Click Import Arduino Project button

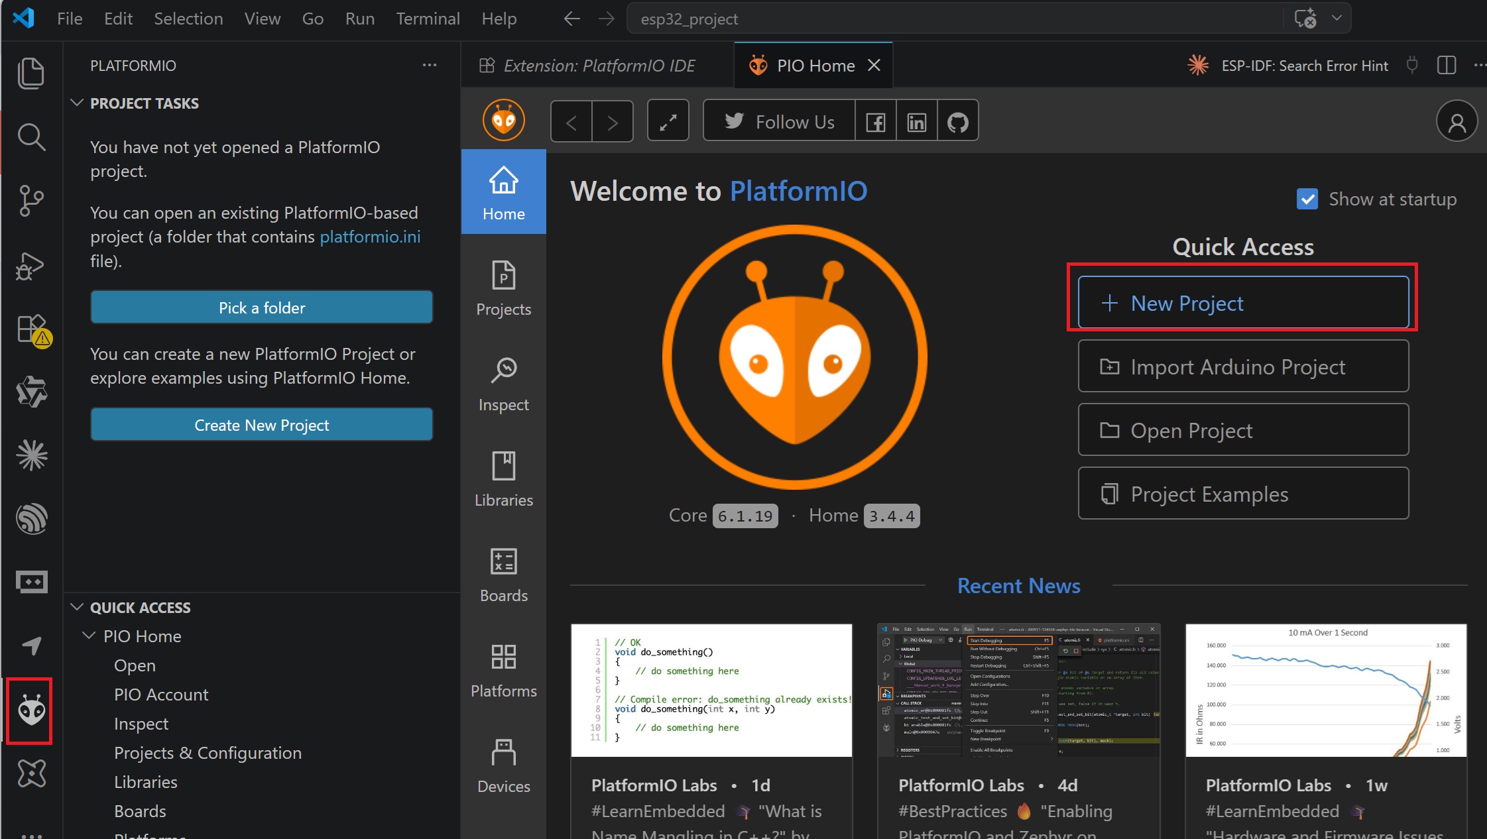coord(1243,366)
